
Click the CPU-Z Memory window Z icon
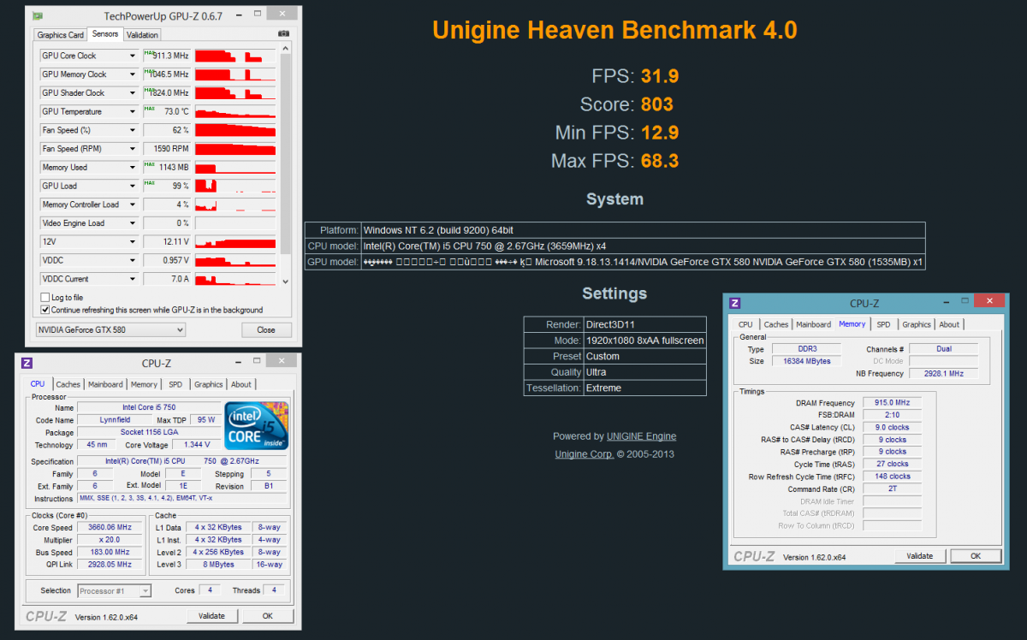734,303
